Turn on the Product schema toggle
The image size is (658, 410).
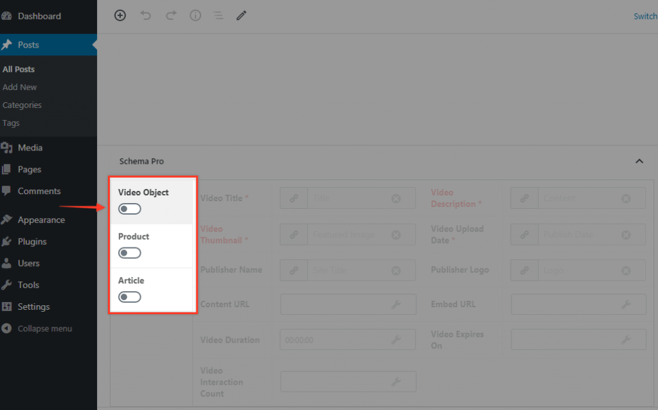129,253
